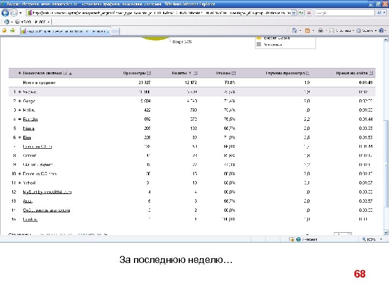Click the round icon on the toolbar row below the address bar
This screenshot has width=389, height=291.
(x=6, y=22)
